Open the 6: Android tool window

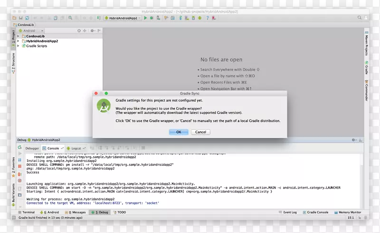(x=49, y=212)
